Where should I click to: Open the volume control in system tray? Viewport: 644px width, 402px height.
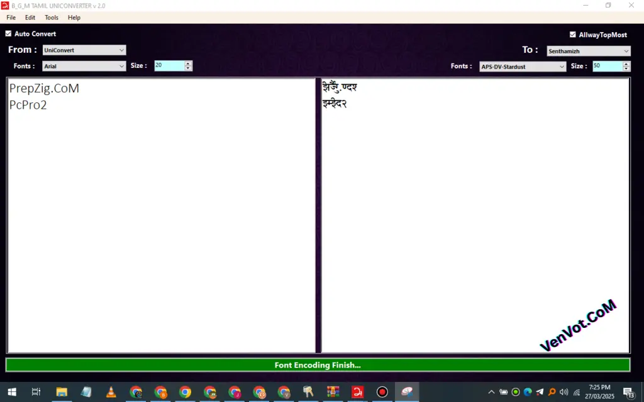point(564,392)
